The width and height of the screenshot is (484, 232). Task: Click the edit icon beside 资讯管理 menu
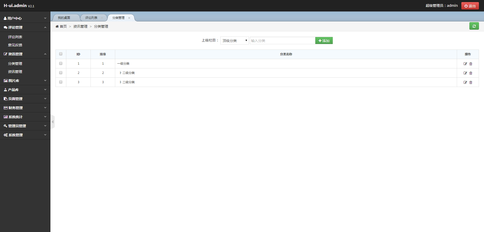[5, 54]
